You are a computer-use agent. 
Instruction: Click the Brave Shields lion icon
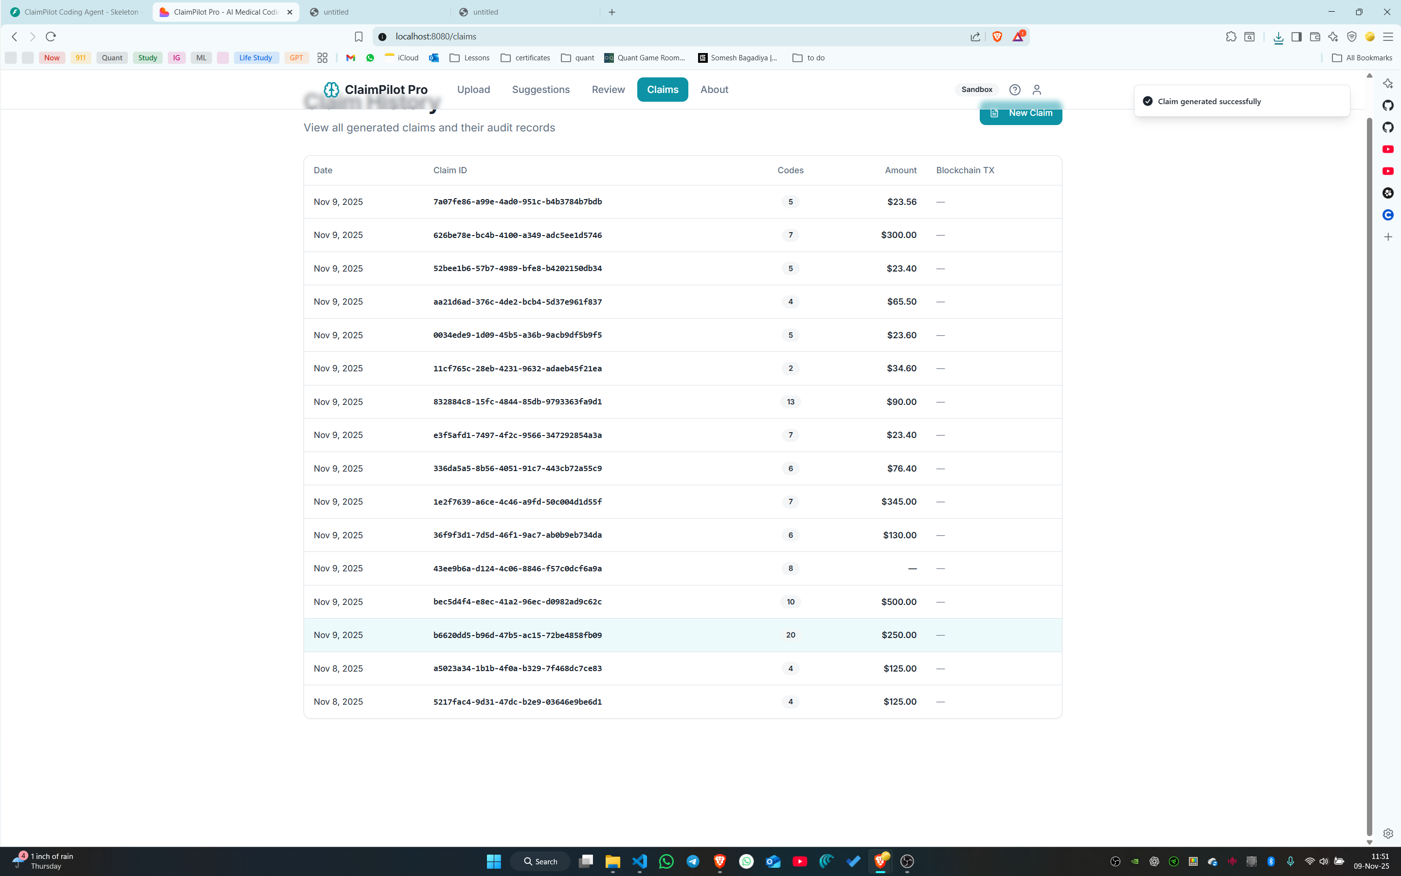tap(997, 36)
